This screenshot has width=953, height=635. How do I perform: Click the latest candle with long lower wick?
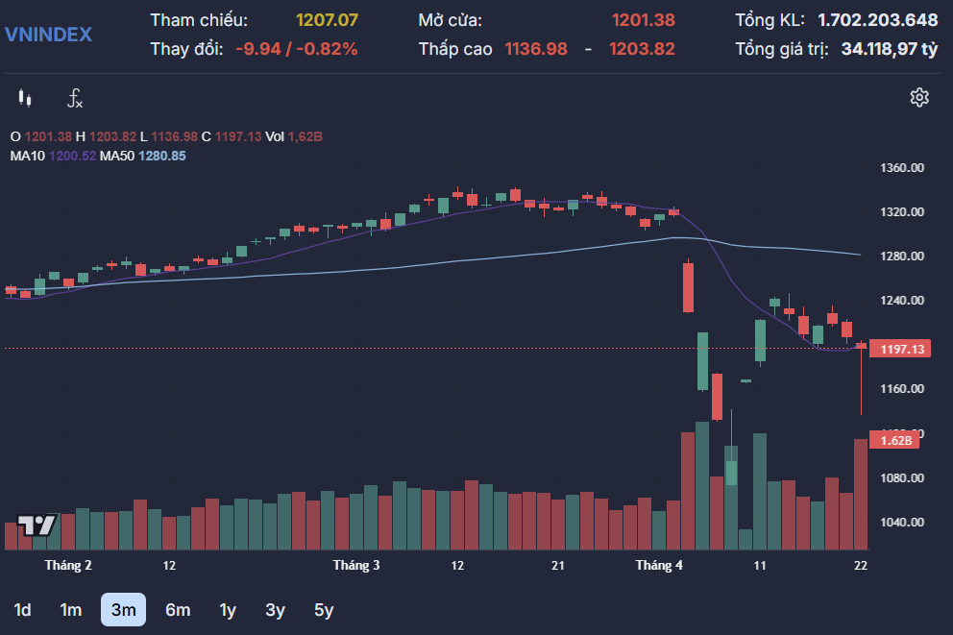click(861, 379)
